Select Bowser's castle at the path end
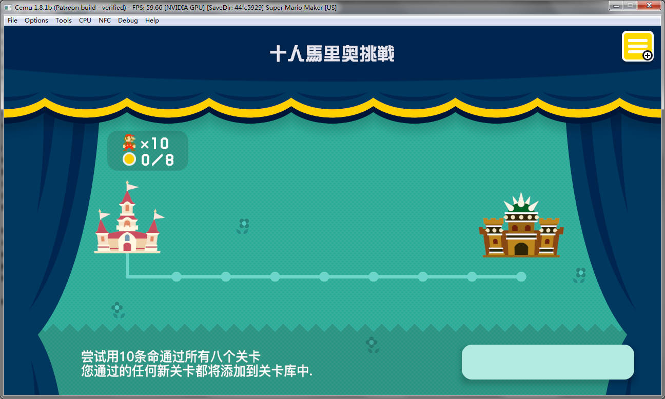This screenshot has height=399, width=665. pyautogui.click(x=521, y=231)
